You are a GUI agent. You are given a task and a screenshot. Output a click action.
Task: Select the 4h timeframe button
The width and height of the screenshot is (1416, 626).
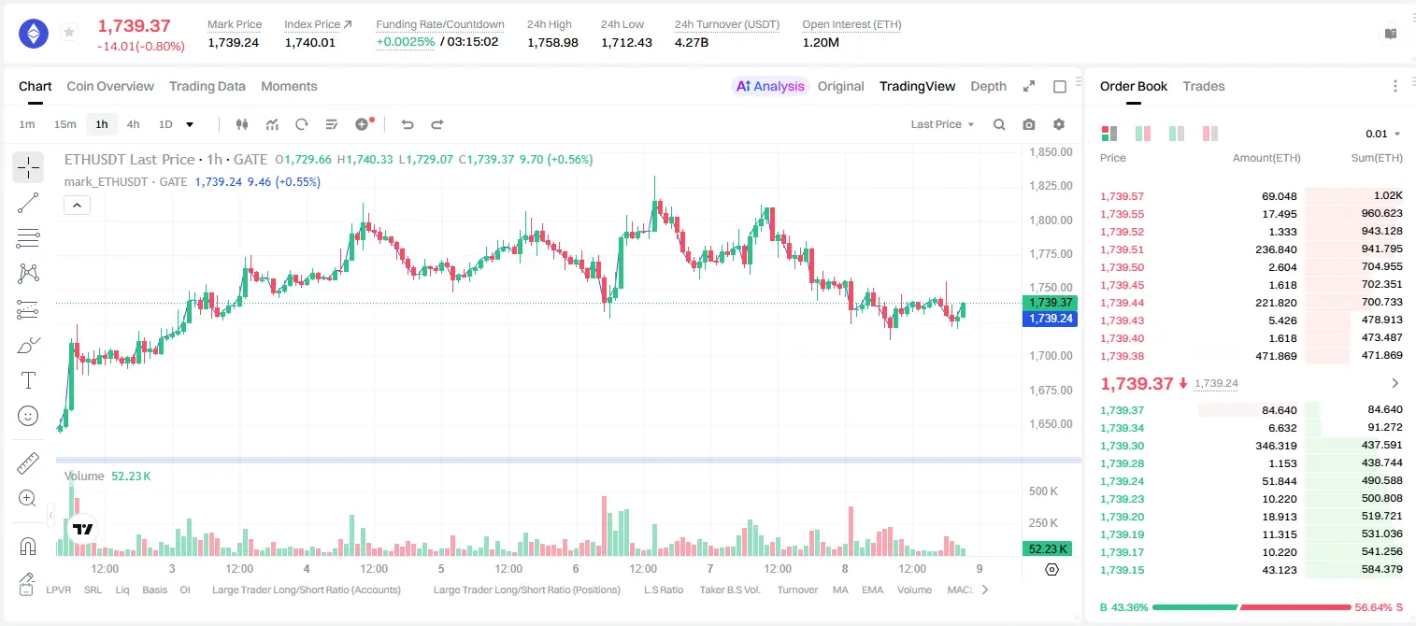(x=134, y=124)
